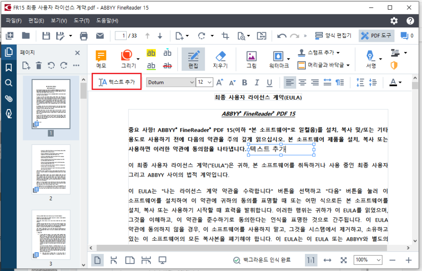Open the 파일(F) menu

tap(14, 21)
